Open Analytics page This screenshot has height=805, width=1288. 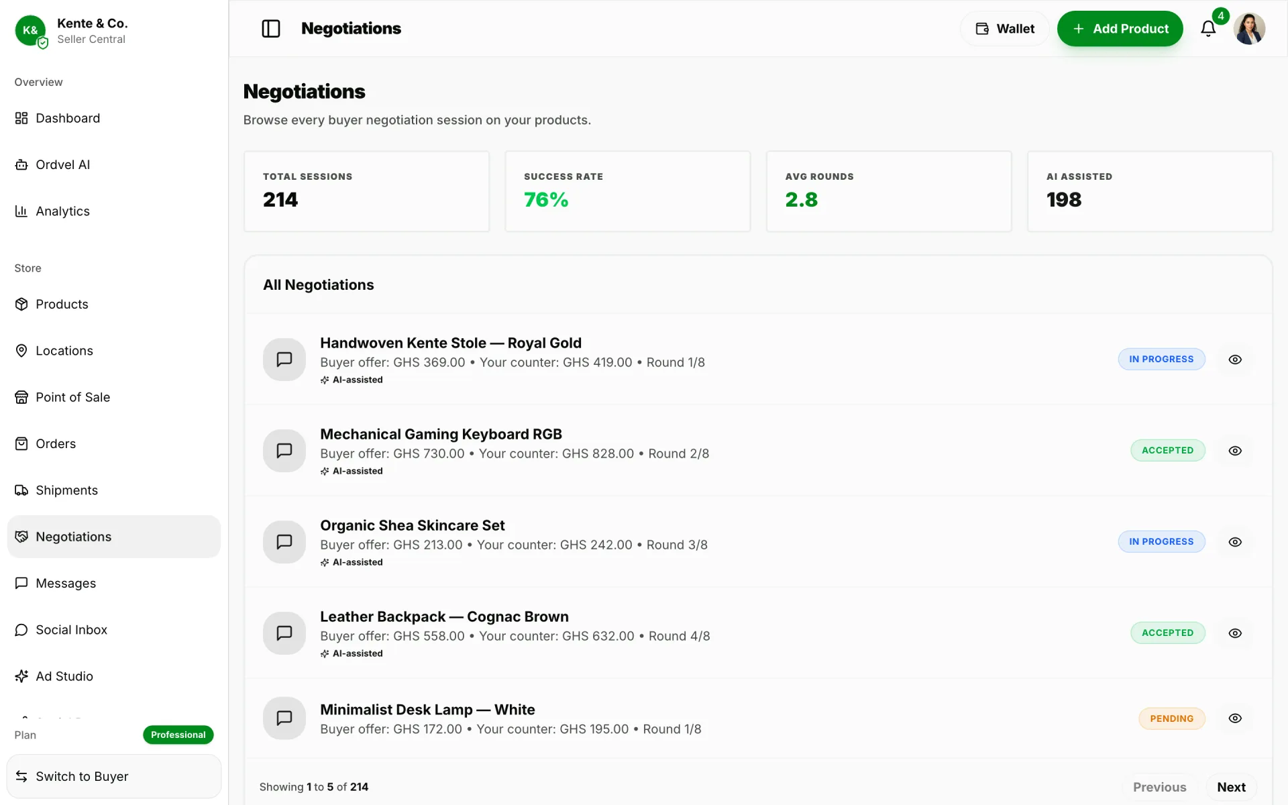tap(114, 211)
